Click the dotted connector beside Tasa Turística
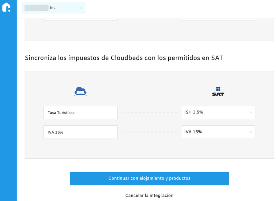 tap(150, 112)
